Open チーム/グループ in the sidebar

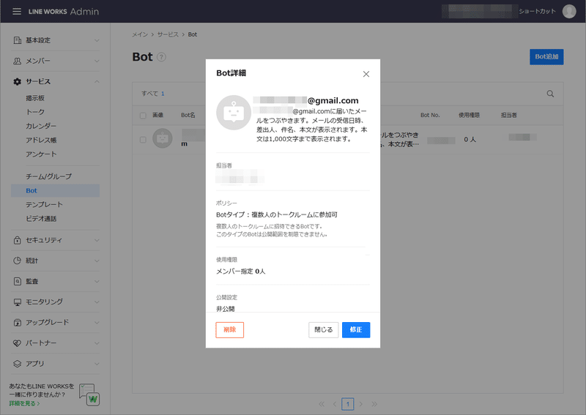pyautogui.click(x=48, y=176)
